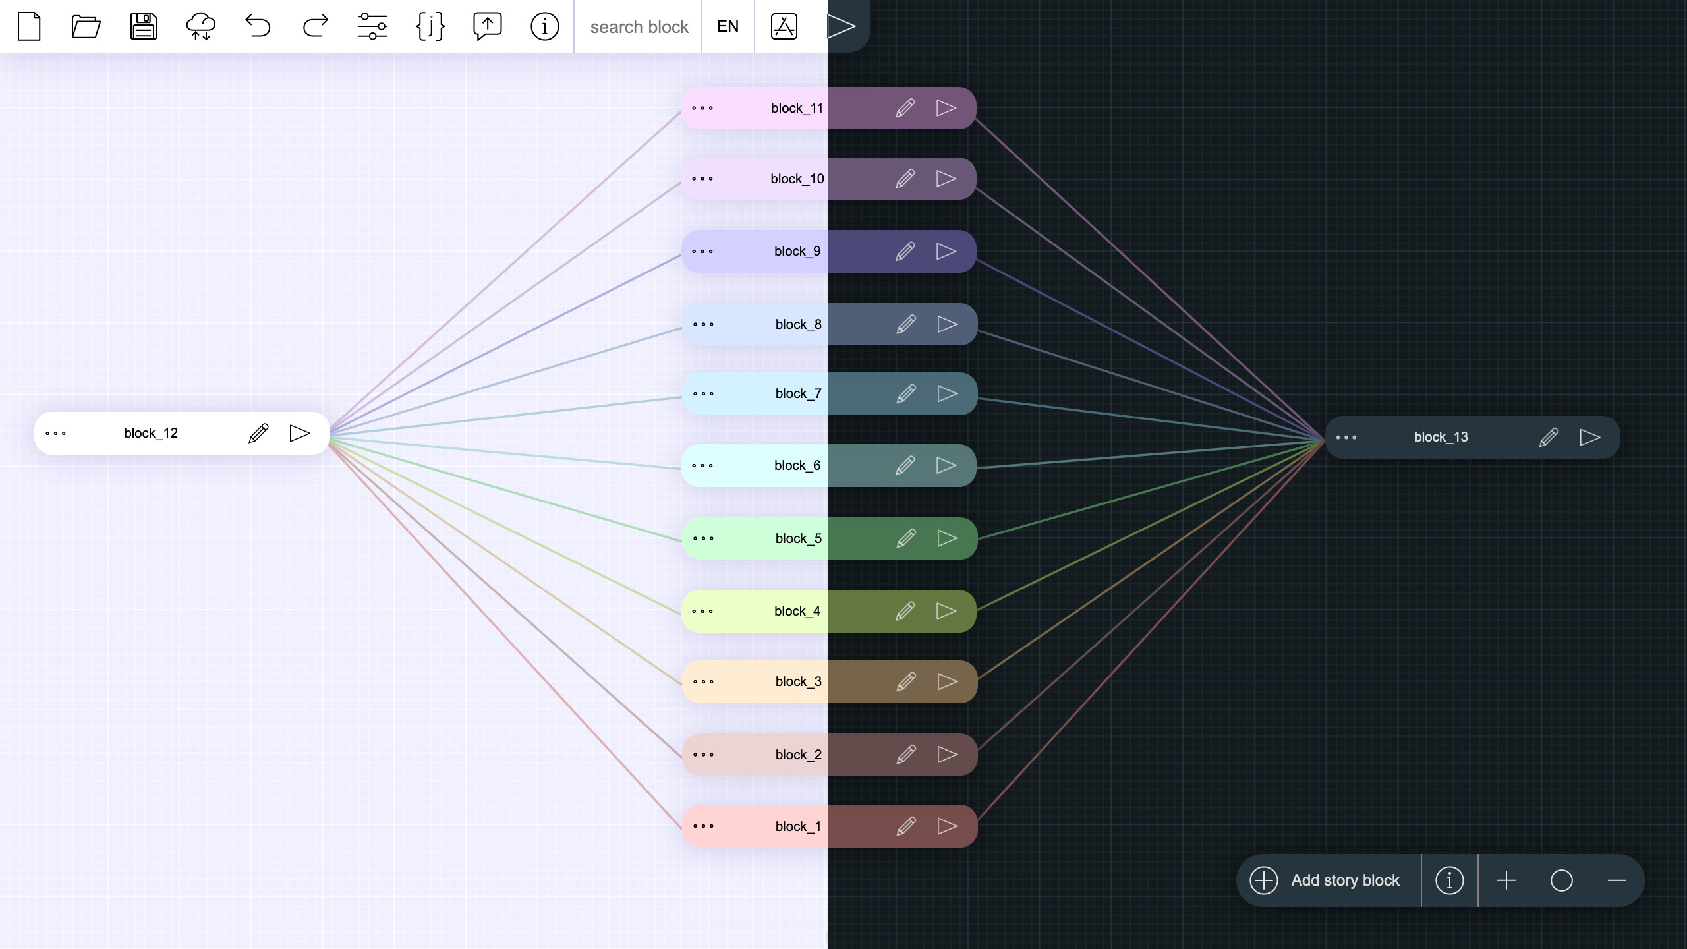Reset zoom with the circle button
This screenshot has width=1687, height=949.
coord(1561,880)
